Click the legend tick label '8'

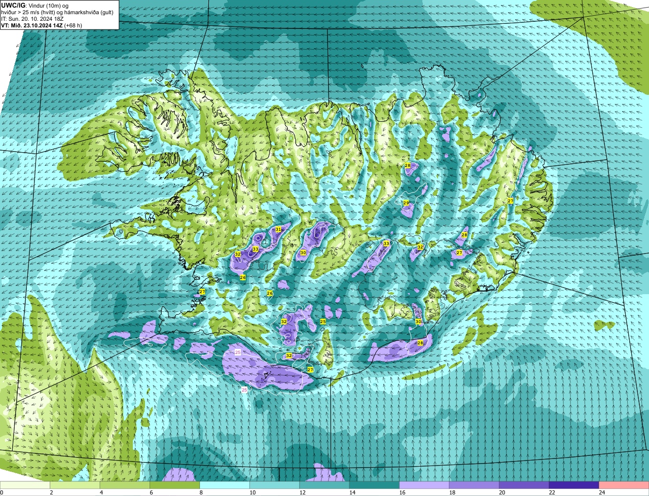pos(200,492)
